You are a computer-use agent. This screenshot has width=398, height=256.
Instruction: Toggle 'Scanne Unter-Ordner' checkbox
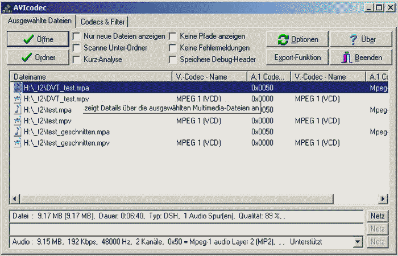tap(77, 48)
